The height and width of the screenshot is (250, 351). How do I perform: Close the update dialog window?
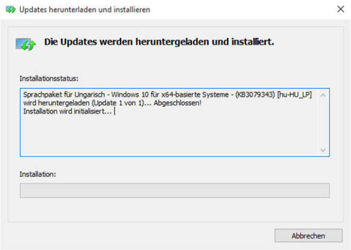point(341,9)
